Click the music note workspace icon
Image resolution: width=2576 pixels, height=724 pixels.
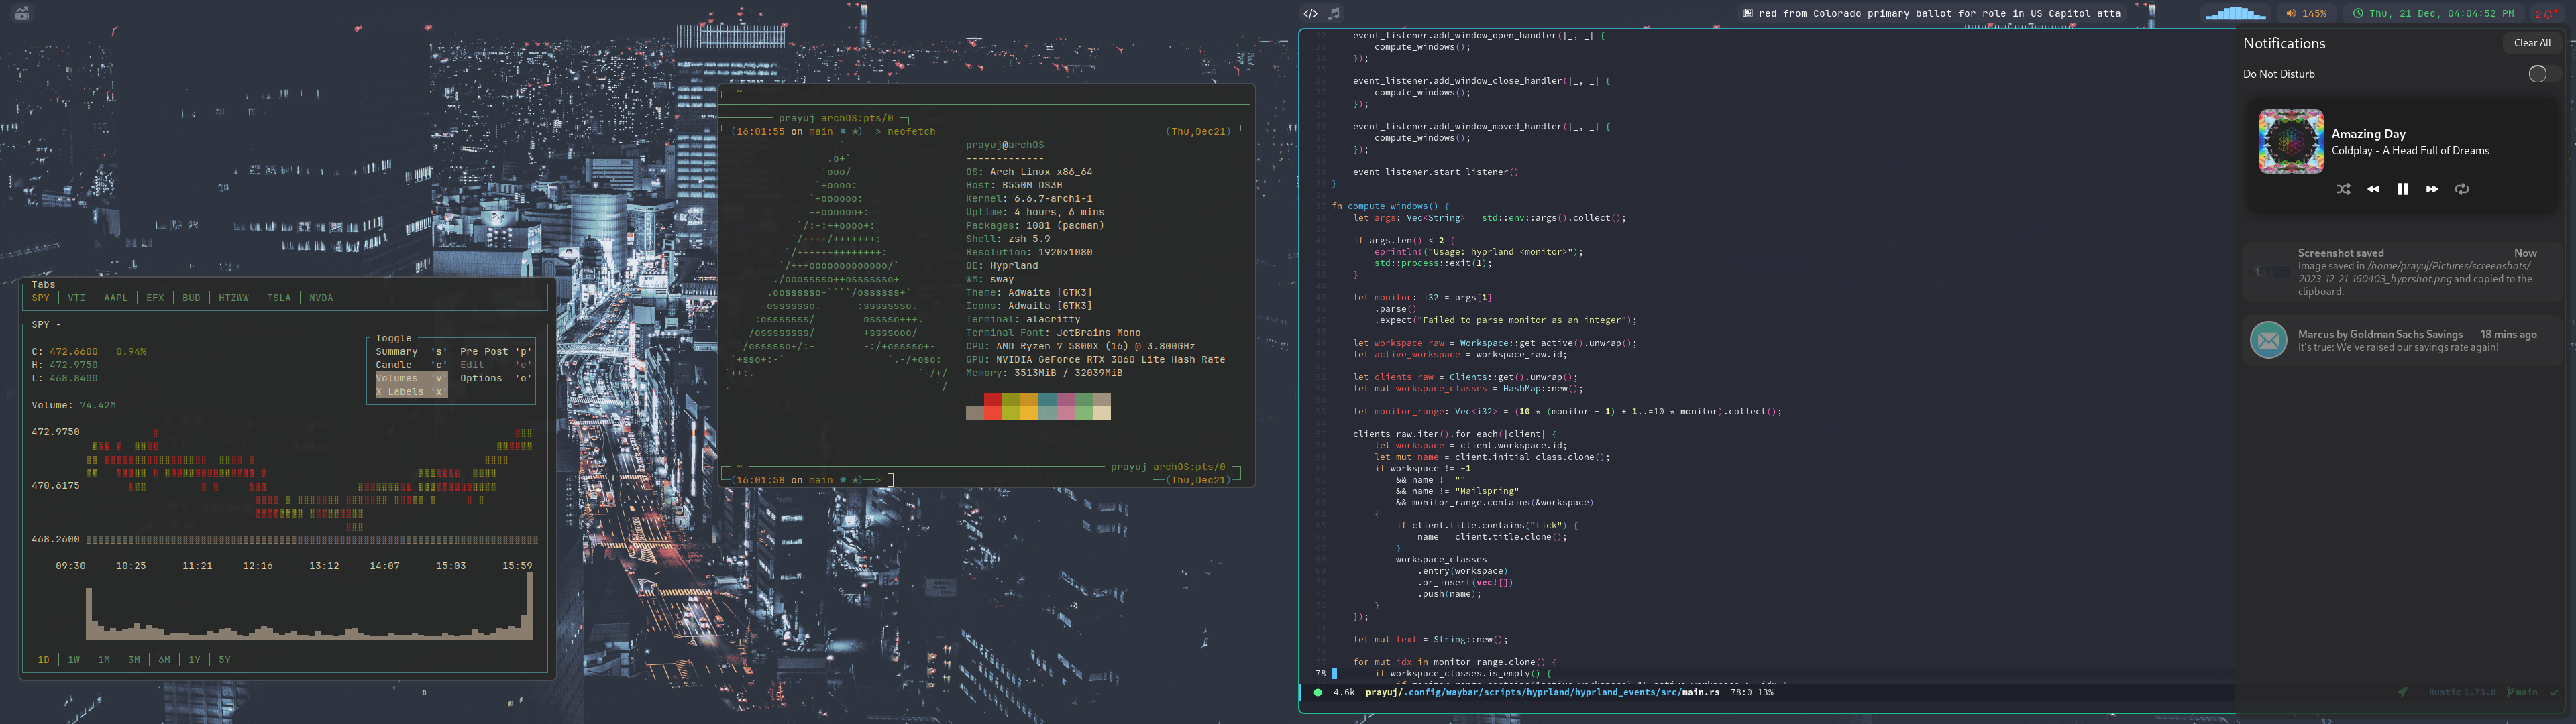tap(1334, 14)
